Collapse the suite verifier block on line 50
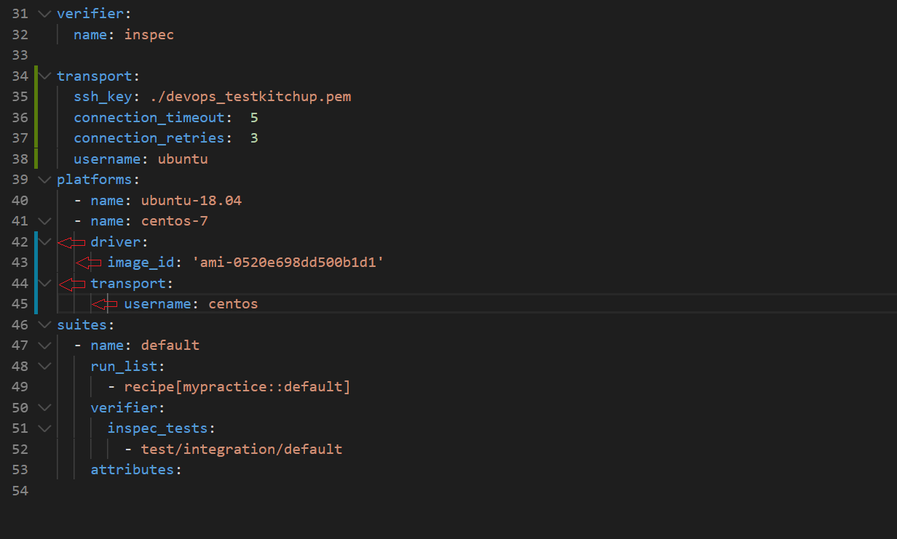This screenshot has width=897, height=539. pyautogui.click(x=44, y=407)
